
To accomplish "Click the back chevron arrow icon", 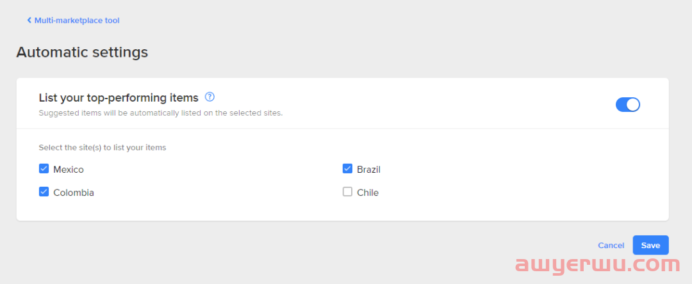I will (29, 20).
